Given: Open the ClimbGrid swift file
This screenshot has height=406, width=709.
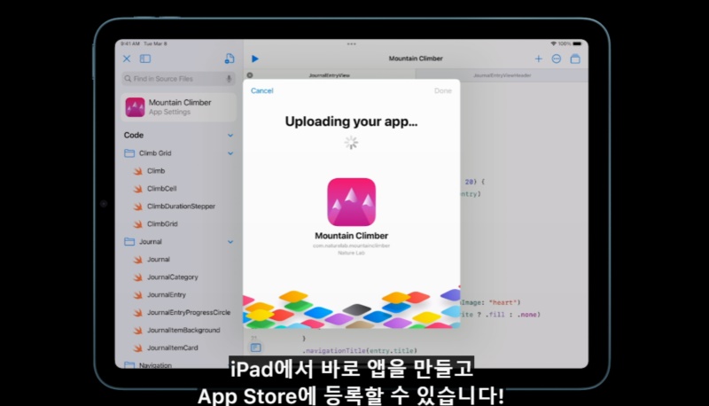Looking at the screenshot, I should pyautogui.click(x=162, y=223).
